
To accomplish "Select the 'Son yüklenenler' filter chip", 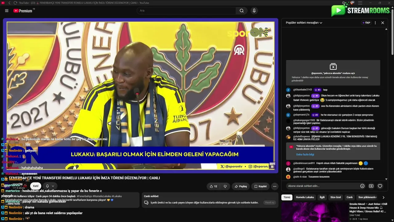I will (368, 197).
